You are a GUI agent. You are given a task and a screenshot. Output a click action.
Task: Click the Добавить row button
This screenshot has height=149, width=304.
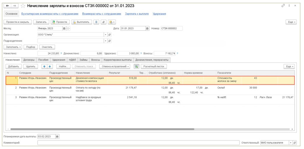click(14, 66)
